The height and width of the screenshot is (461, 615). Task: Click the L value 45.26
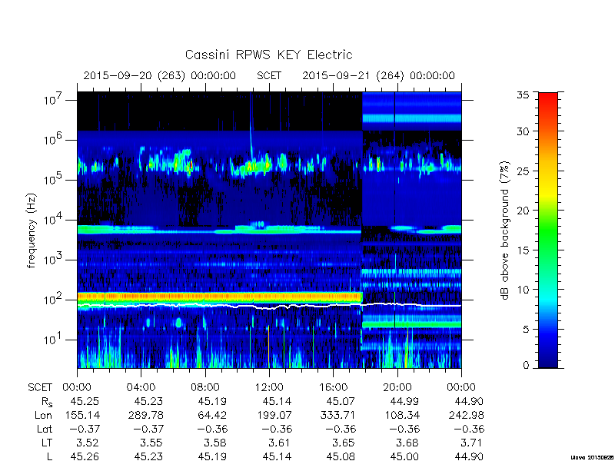click(x=85, y=456)
